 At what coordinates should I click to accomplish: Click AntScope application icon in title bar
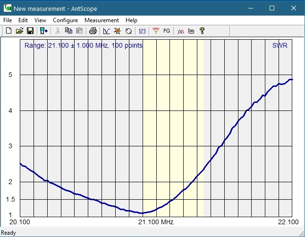click(x=8, y=8)
